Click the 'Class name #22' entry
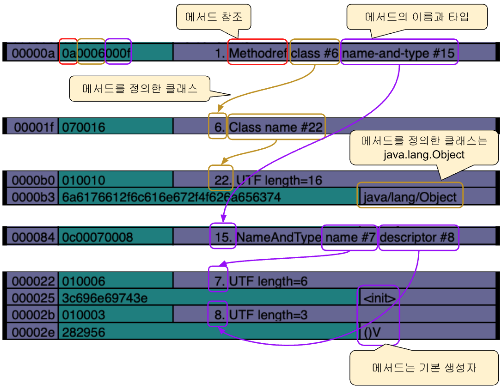Screen dimensions: 502x389 (276, 127)
